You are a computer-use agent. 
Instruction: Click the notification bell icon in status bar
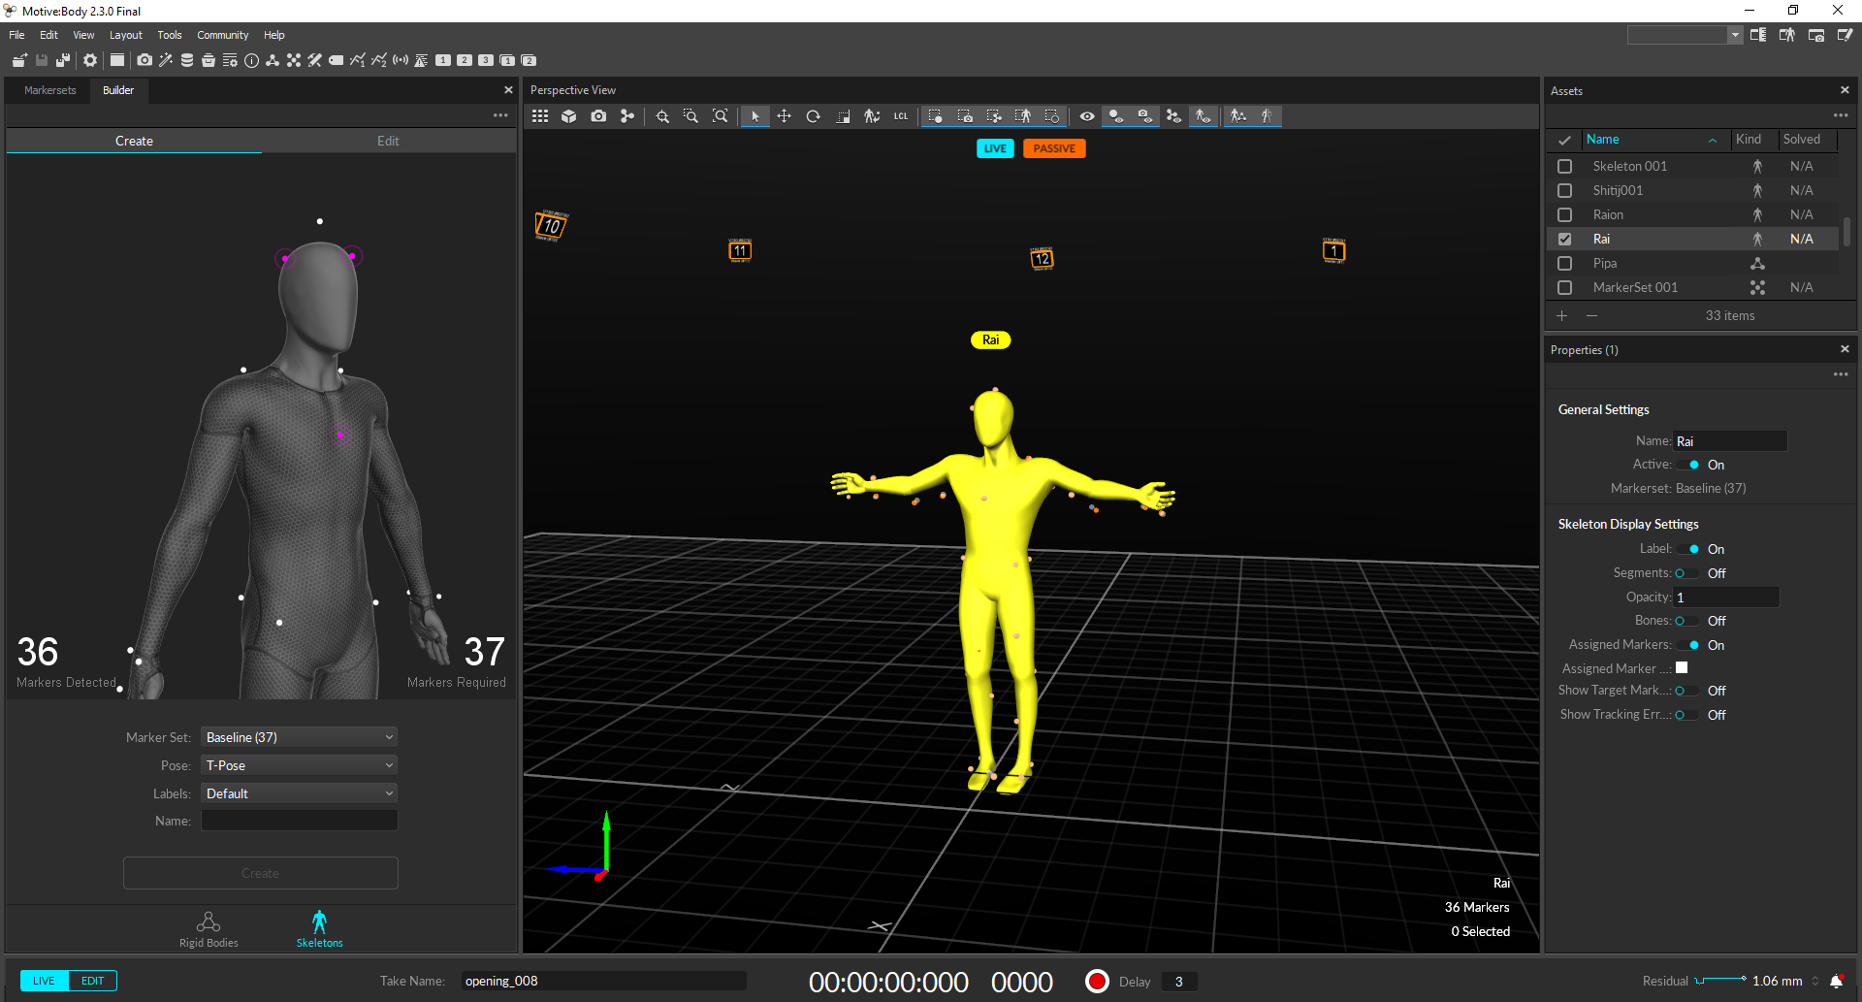coord(1836,982)
